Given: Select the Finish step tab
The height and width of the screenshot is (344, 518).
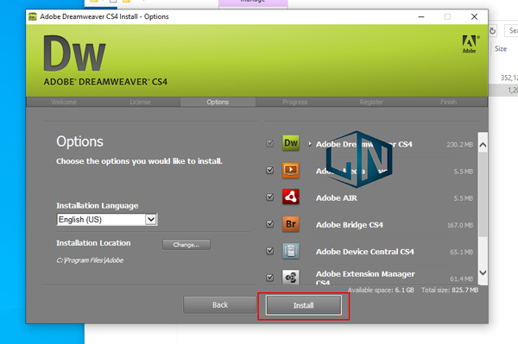Looking at the screenshot, I should 448,102.
